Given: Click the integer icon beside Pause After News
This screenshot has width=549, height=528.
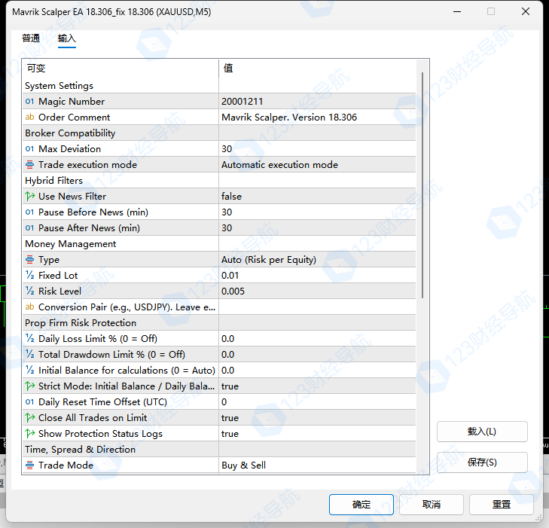Looking at the screenshot, I should tap(30, 228).
